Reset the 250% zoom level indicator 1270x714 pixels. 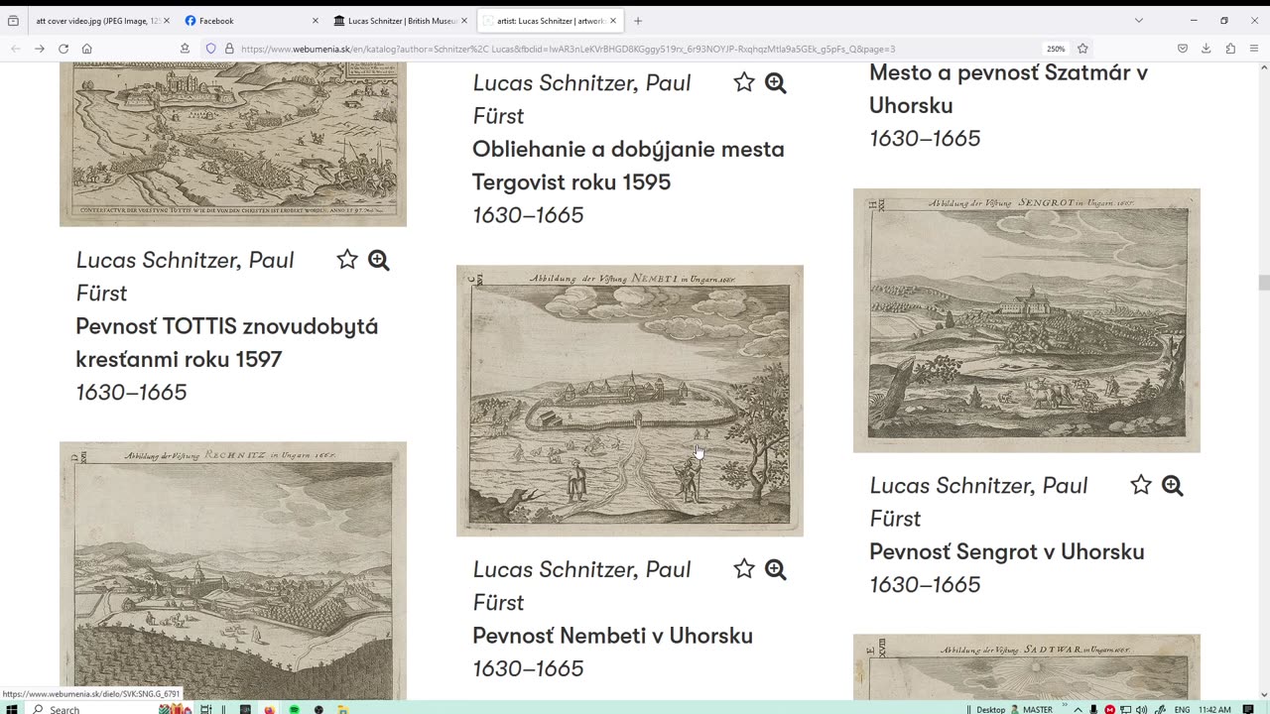pos(1055,49)
